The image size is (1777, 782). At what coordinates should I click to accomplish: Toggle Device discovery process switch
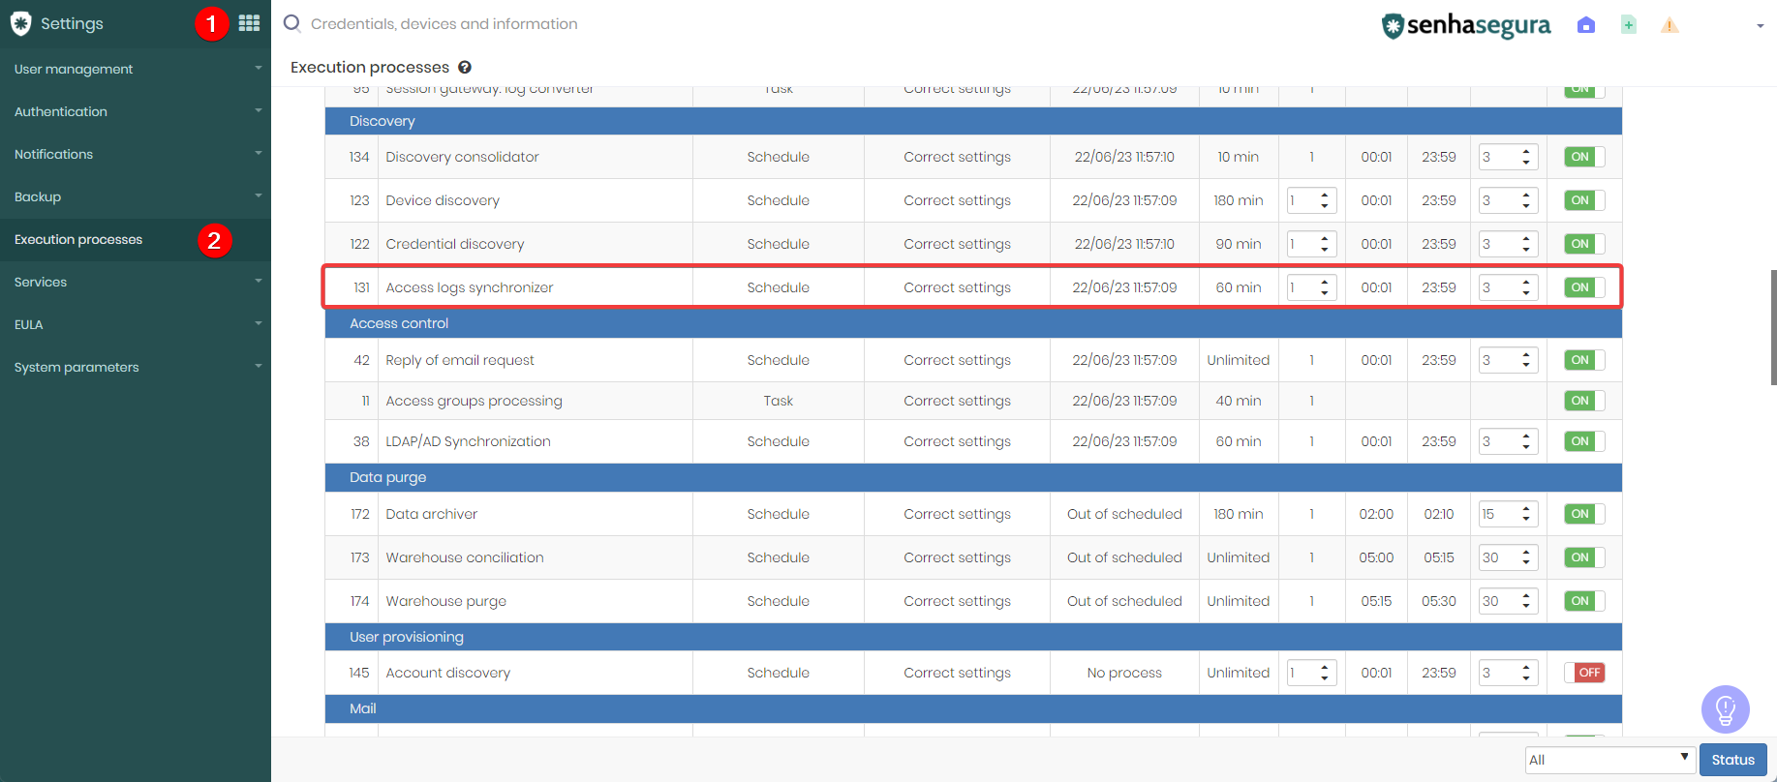(x=1584, y=200)
